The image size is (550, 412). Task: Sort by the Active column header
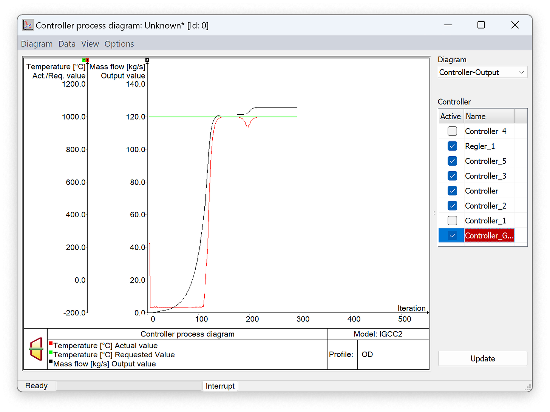(x=451, y=116)
